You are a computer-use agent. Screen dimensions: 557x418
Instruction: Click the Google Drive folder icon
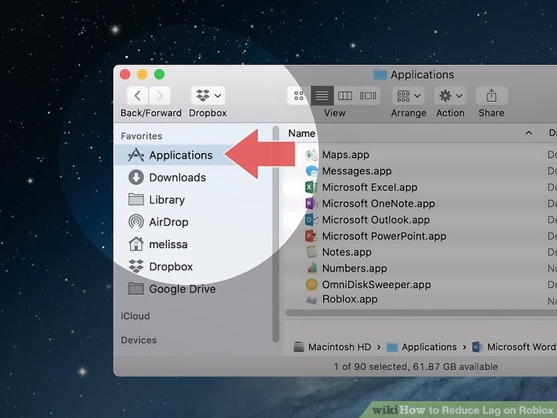pos(136,289)
